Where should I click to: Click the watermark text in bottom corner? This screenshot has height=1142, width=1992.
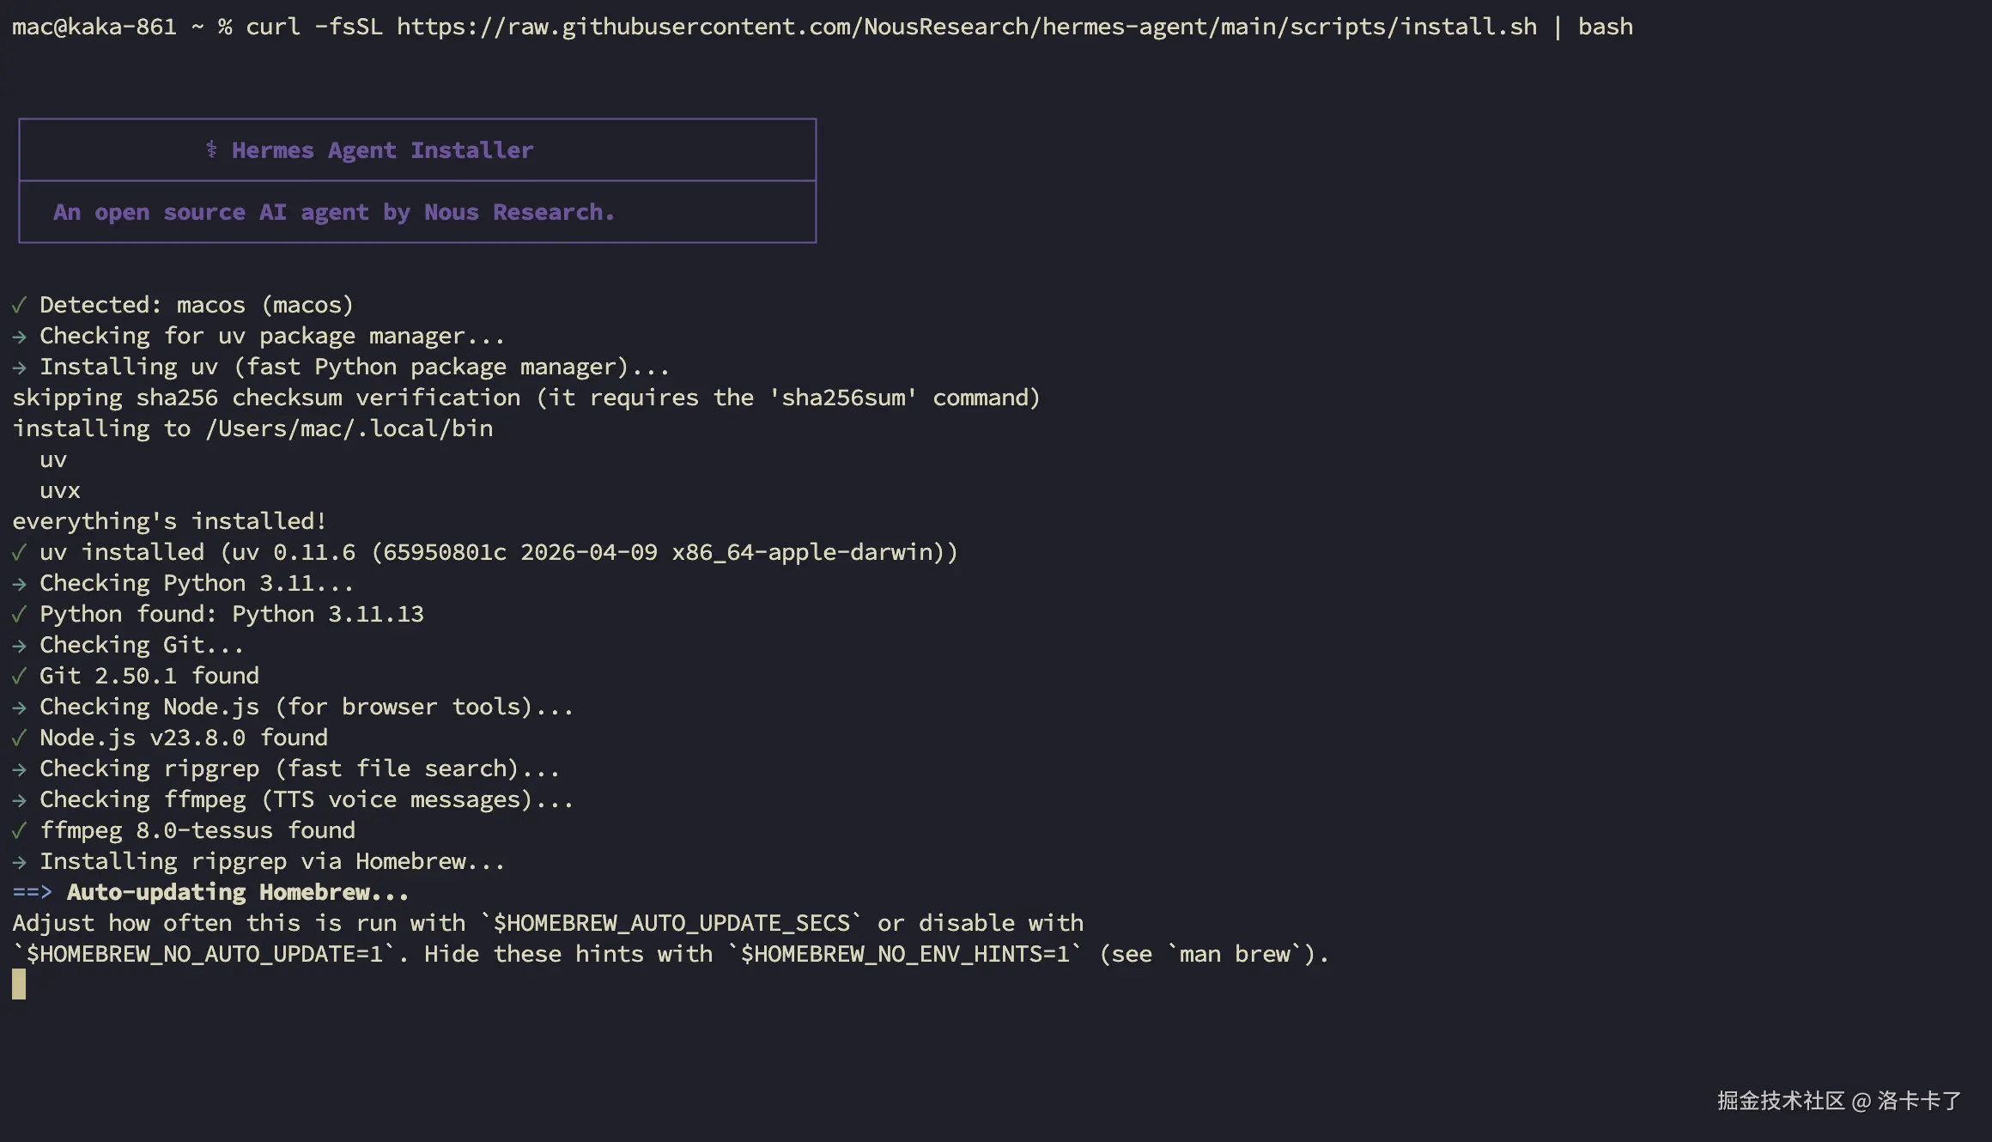click(1839, 1101)
